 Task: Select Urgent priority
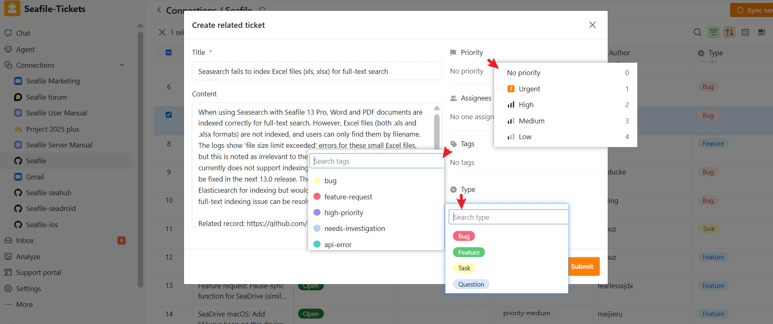pyautogui.click(x=565, y=89)
